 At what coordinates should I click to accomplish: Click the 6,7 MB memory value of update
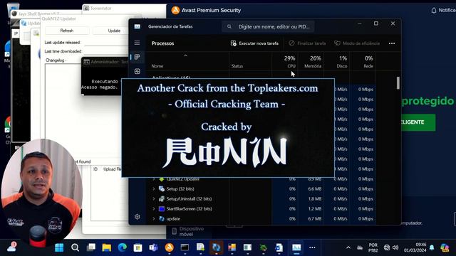(314, 218)
